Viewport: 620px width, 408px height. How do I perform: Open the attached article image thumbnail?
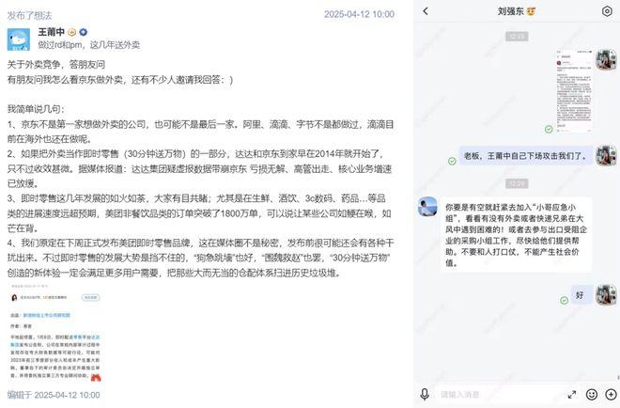pyautogui.click(x=55, y=333)
